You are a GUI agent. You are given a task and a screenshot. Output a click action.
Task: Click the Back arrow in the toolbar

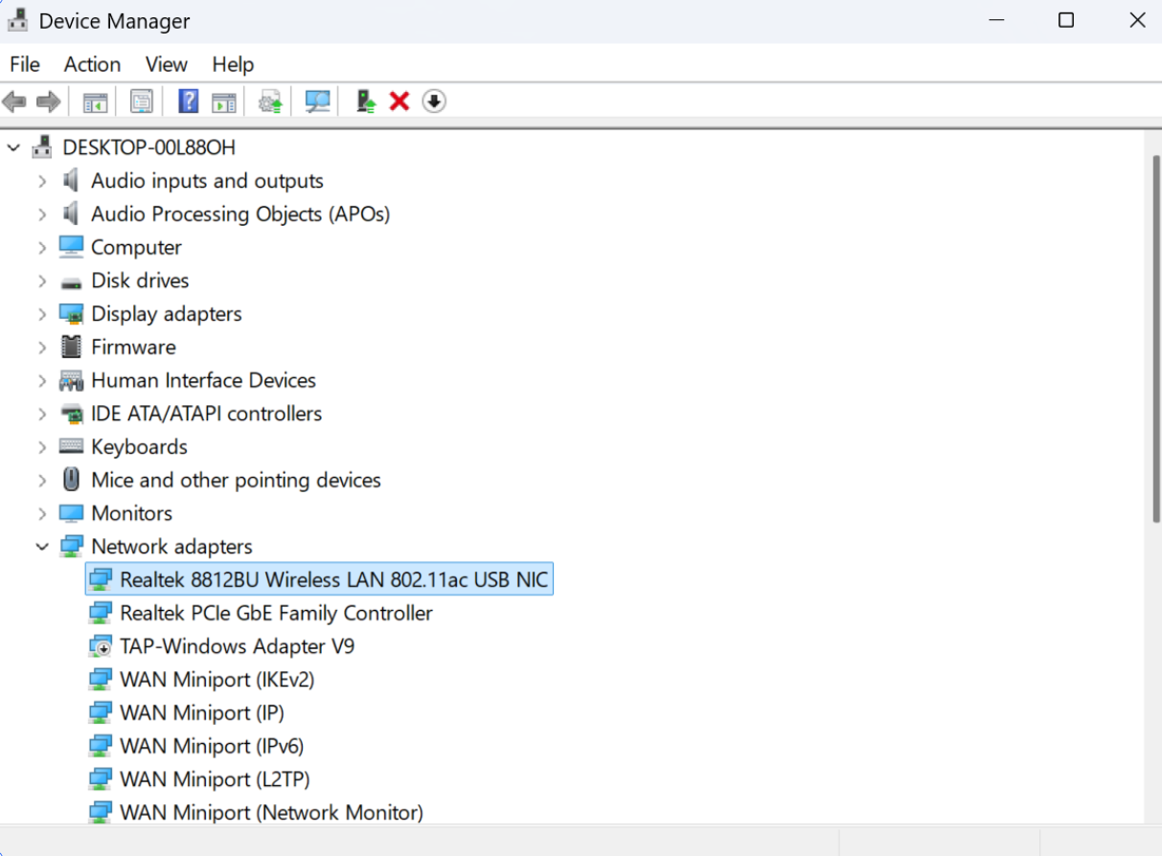[14, 101]
